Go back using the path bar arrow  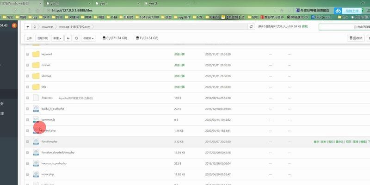[28, 27]
